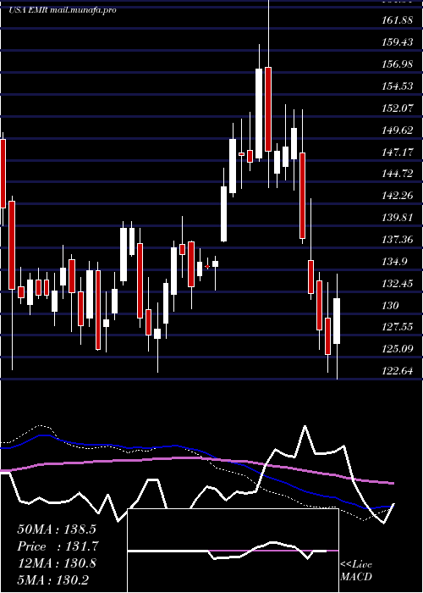The height and width of the screenshot is (593, 423).
Task: Click the 125.09 price axis label
Action: [397, 349]
